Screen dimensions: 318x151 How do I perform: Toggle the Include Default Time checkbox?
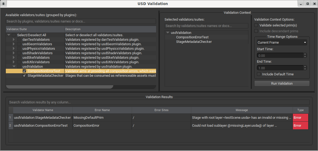[x=259, y=74]
